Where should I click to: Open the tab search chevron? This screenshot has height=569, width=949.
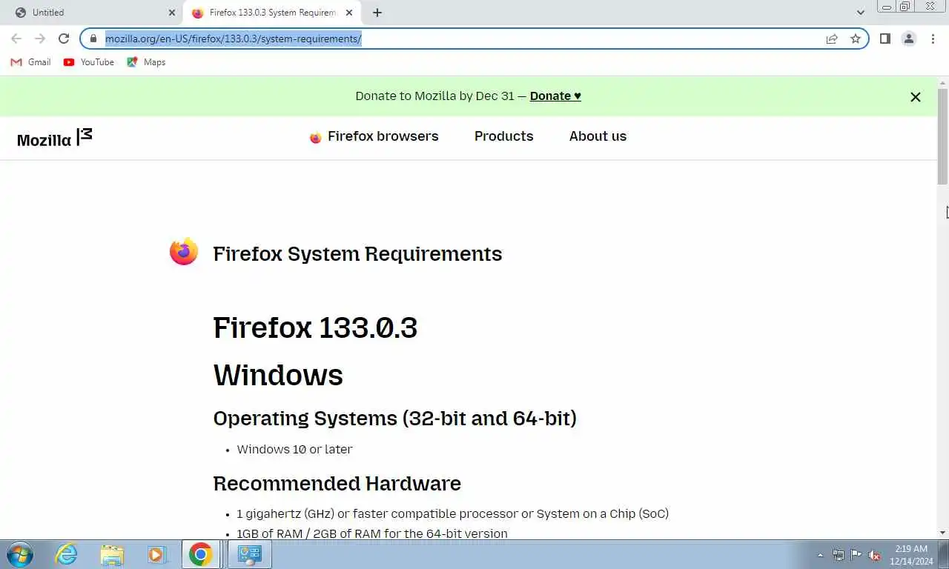point(860,13)
